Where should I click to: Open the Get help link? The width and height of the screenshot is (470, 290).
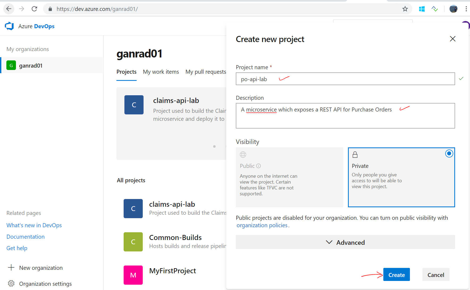point(17,248)
